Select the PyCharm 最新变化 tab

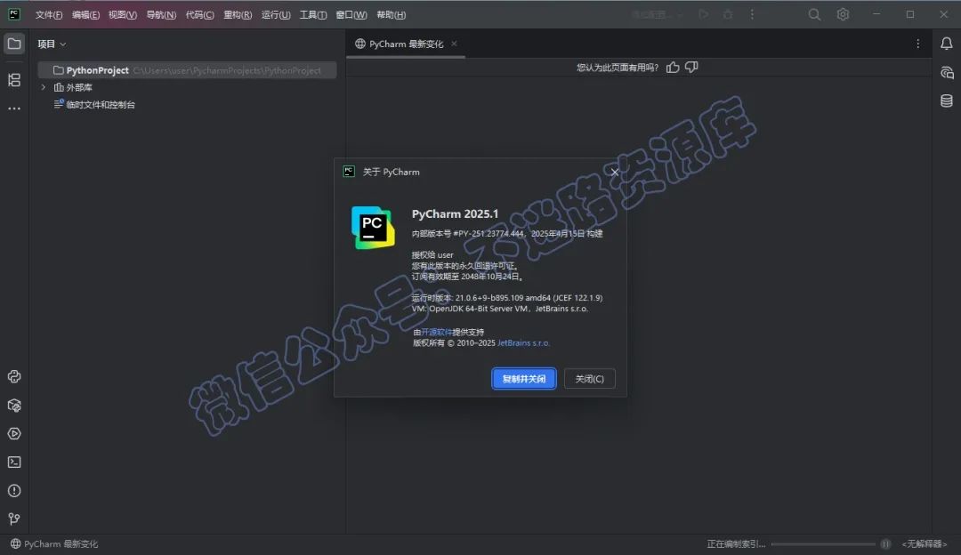coord(406,44)
